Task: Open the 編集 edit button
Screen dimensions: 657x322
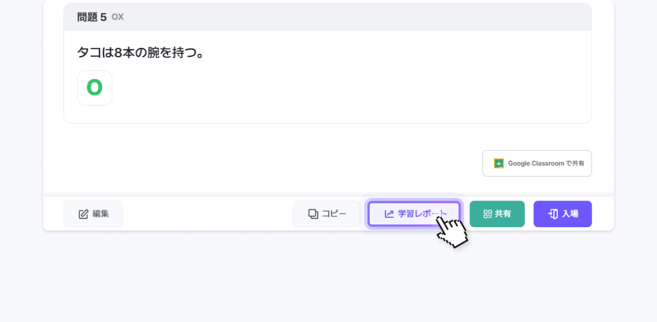Action: click(93, 214)
